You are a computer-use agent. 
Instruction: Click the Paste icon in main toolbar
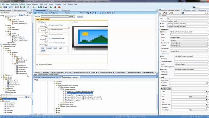pos(21,7)
